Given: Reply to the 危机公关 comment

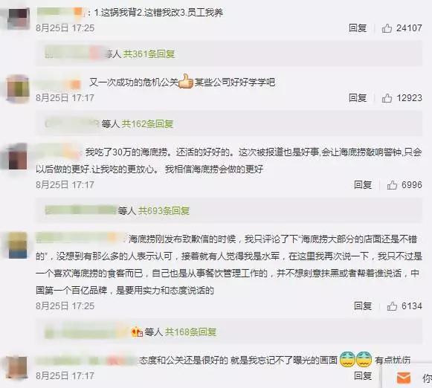Looking at the screenshot, I should [x=358, y=98].
